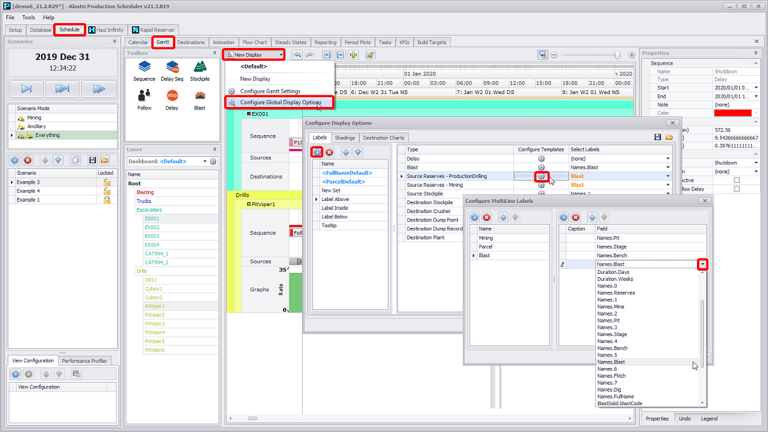The width and height of the screenshot is (768, 432).
Task: Enable the Allow Delay checkbox
Action: [x=737, y=189]
